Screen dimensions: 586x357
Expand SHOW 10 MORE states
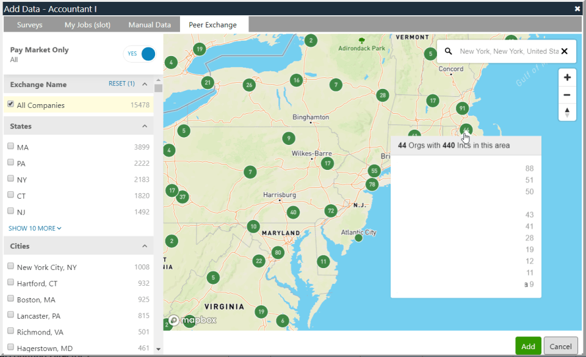(35, 228)
